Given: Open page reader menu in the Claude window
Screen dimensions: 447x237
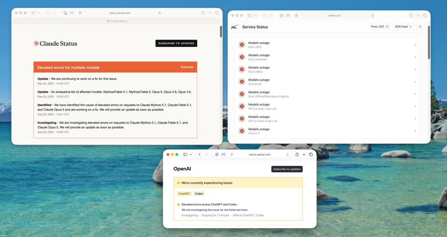Looking at the screenshot, I should coord(80,13).
